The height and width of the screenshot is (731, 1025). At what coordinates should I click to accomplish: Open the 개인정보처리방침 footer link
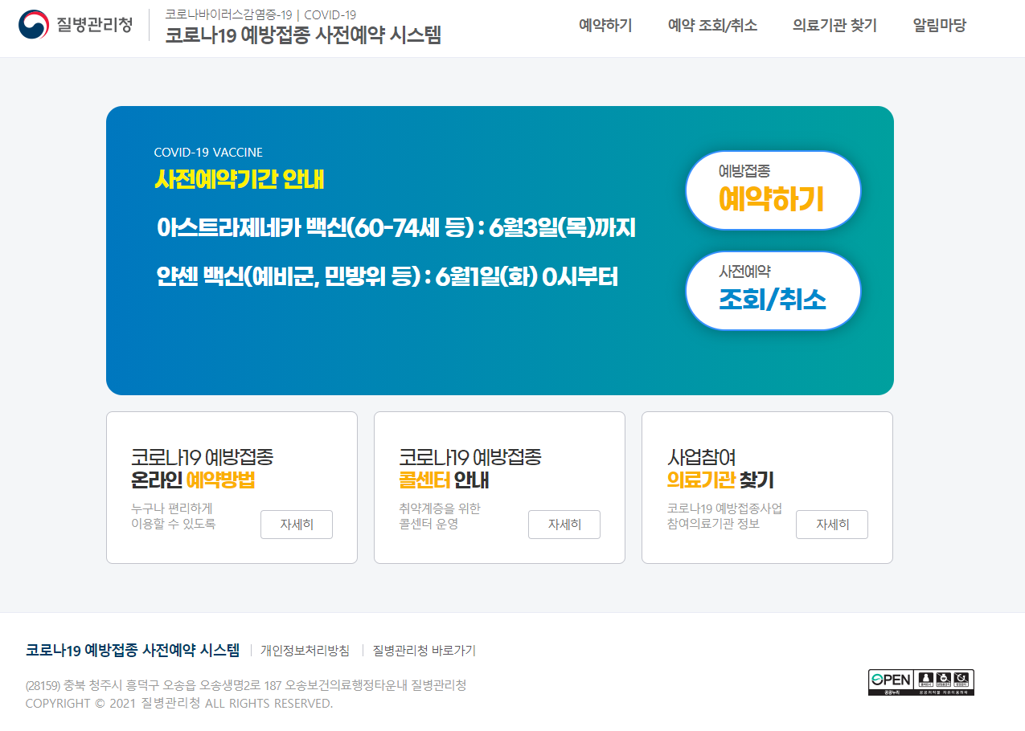pos(305,651)
